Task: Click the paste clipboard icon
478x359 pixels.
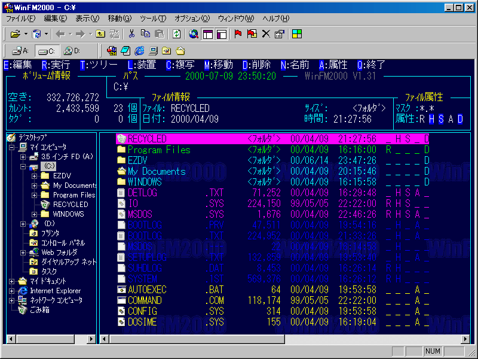Action: 160,34
